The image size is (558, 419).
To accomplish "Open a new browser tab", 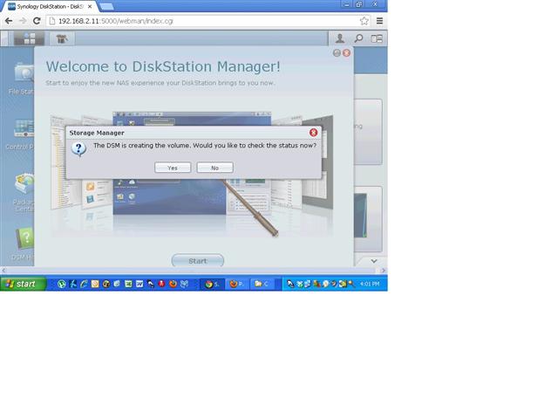I will coord(106,6).
